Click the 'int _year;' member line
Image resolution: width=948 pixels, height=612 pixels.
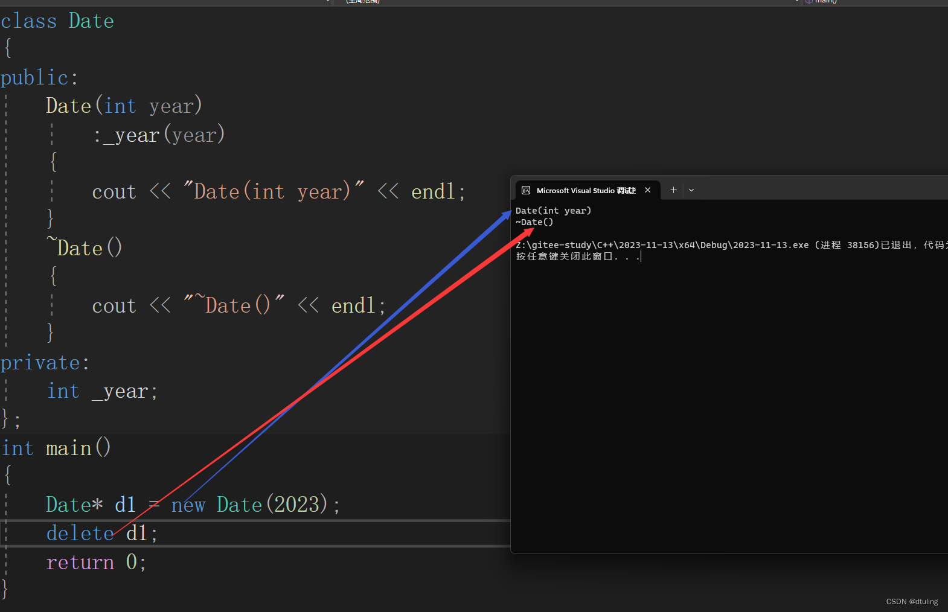click(103, 392)
